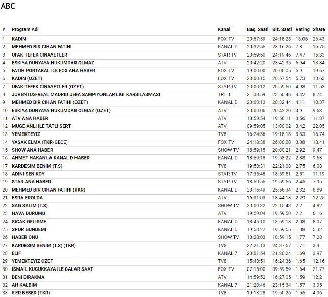Click the JUVENTUS-REAL MADRID match program title
This screenshot has height=297, width=328.
click(x=86, y=94)
